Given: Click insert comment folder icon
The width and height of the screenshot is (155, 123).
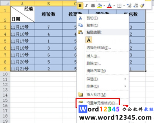Looking at the screenshot, I should (x=81, y=94).
